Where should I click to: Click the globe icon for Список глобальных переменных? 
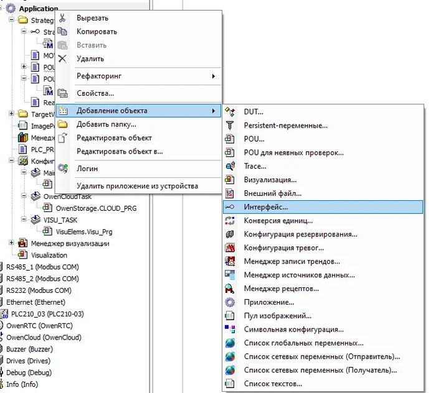tap(230, 343)
